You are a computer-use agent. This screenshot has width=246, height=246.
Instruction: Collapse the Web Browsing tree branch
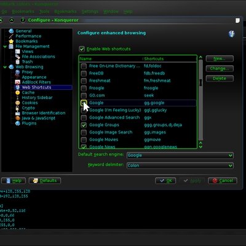click(x=5, y=67)
